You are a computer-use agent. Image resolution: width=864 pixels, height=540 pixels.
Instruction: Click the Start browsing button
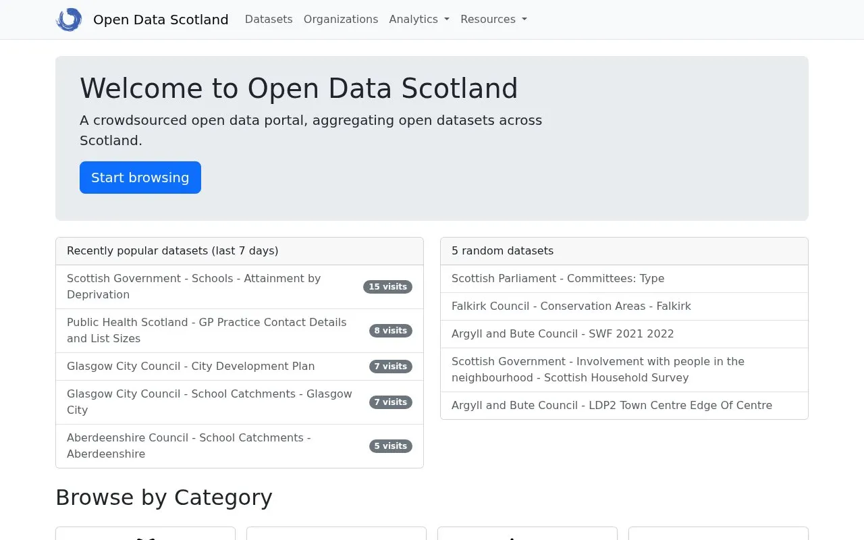pyautogui.click(x=140, y=178)
